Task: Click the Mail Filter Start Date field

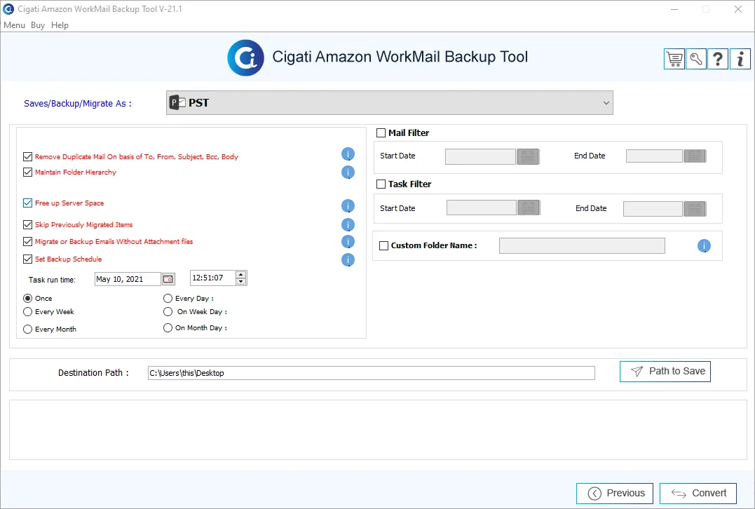Action: tap(480, 156)
